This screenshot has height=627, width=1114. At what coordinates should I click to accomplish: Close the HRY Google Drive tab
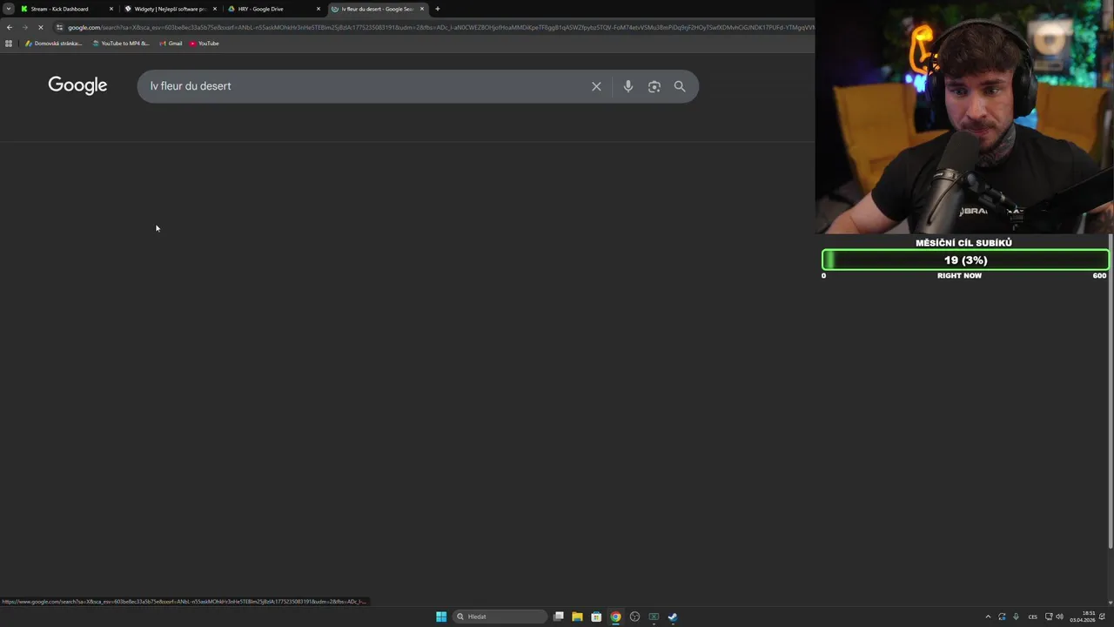(319, 9)
